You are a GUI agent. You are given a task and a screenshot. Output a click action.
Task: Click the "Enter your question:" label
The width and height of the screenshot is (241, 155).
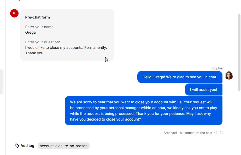43,42
